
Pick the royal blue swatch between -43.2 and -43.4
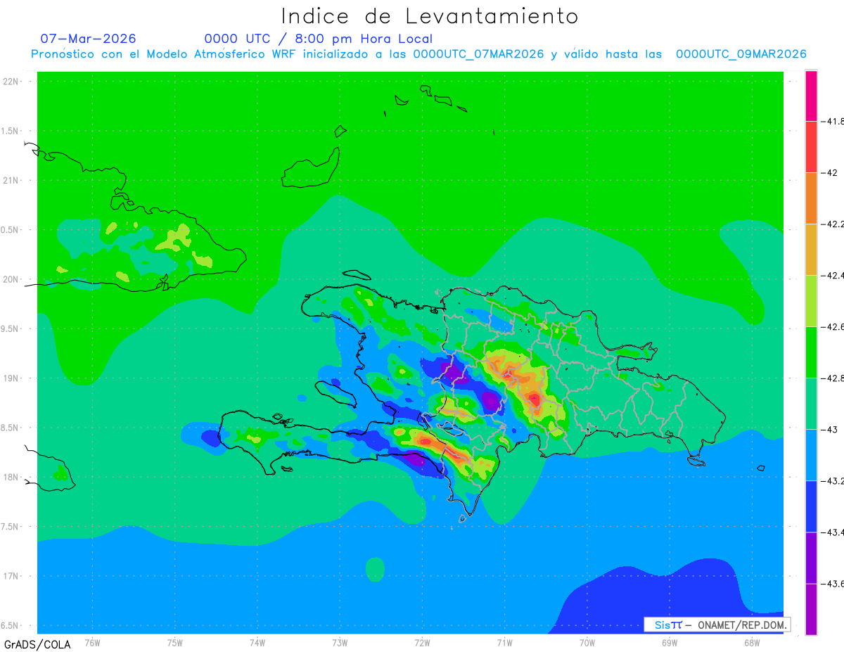click(811, 506)
